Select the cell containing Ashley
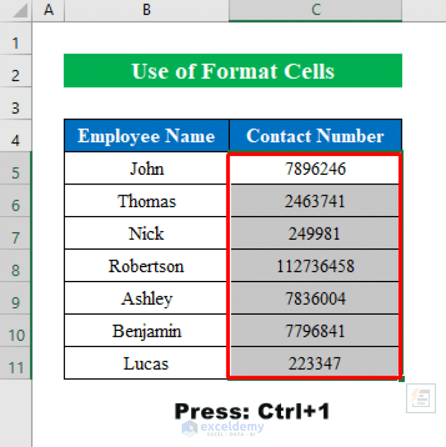The width and height of the screenshot is (446, 447). [x=146, y=298]
